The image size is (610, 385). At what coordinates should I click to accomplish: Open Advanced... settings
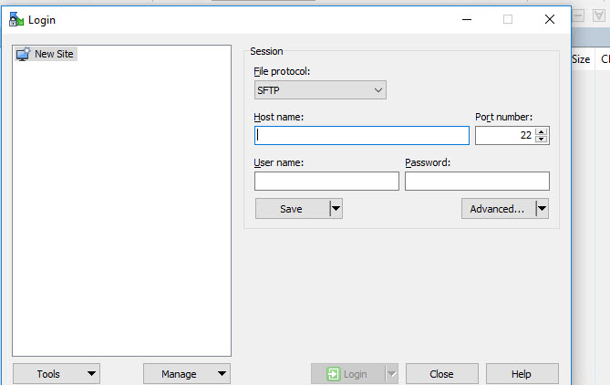click(497, 209)
